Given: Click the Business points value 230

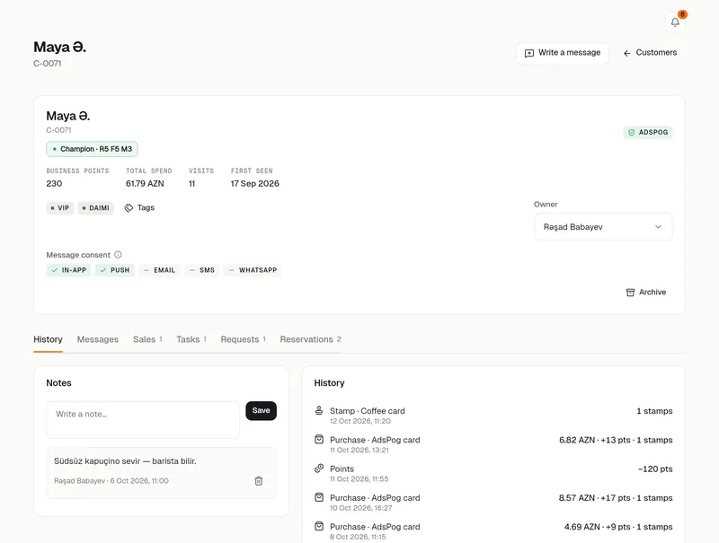Looking at the screenshot, I should tap(54, 184).
